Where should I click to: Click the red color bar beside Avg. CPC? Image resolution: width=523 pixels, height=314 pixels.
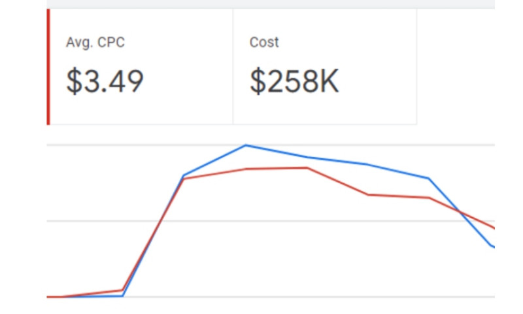48,67
